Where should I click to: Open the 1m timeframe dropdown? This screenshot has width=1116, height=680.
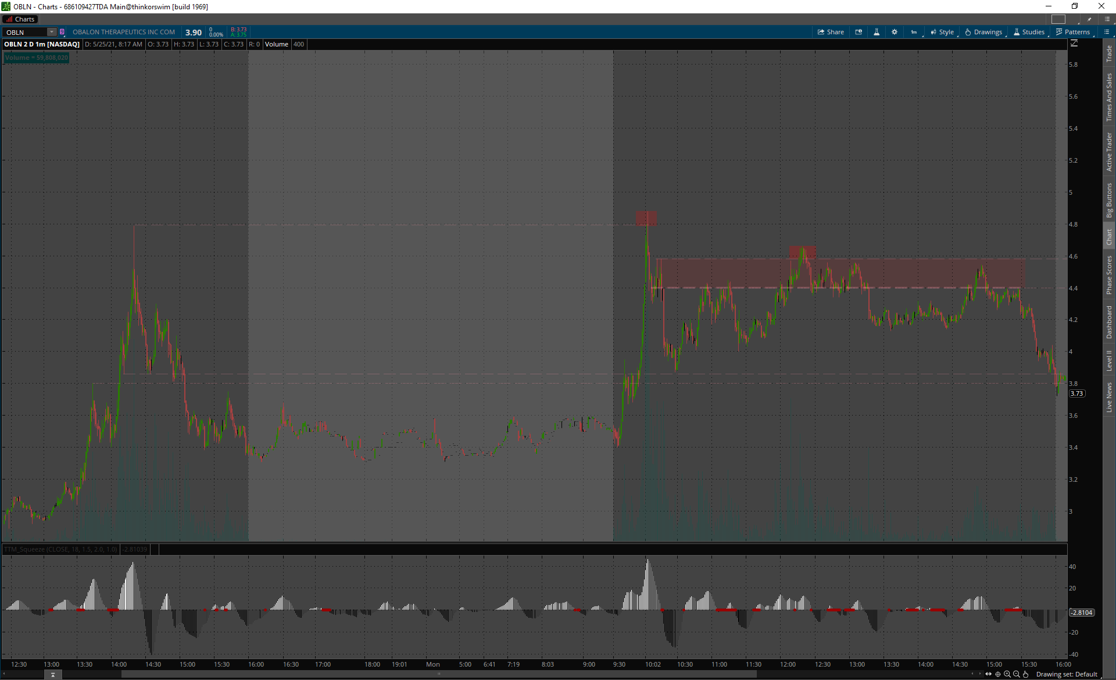[914, 32]
